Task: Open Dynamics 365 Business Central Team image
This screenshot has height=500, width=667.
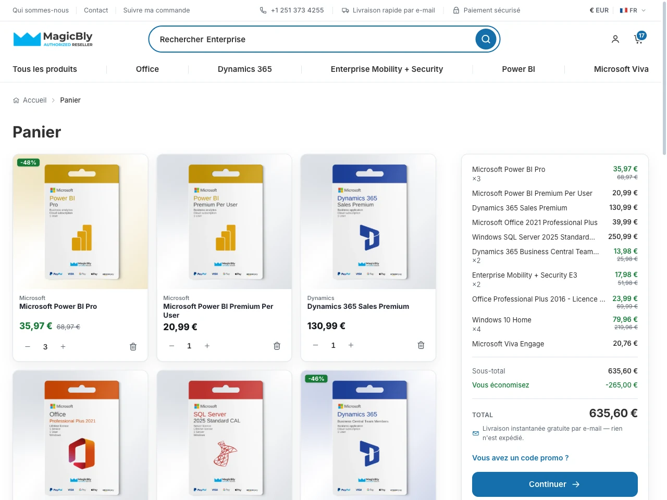Action: tap(368, 435)
